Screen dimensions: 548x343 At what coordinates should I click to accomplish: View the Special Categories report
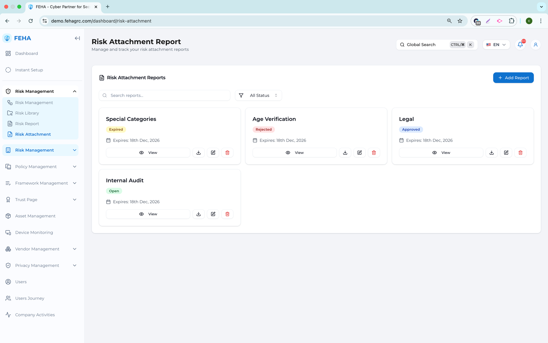(x=148, y=153)
